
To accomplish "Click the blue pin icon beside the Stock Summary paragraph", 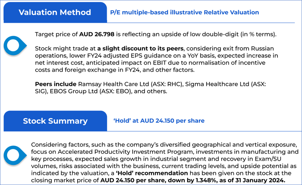I will pos(15,156).
